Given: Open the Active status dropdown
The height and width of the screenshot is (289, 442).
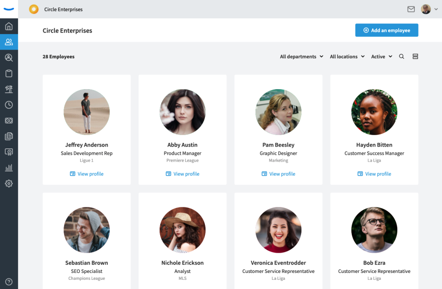Looking at the screenshot, I should [x=381, y=57].
